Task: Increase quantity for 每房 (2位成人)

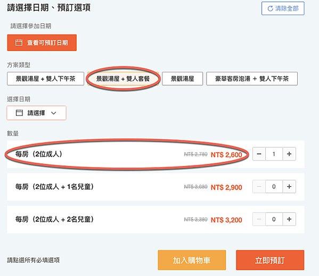Action: tap(289, 154)
